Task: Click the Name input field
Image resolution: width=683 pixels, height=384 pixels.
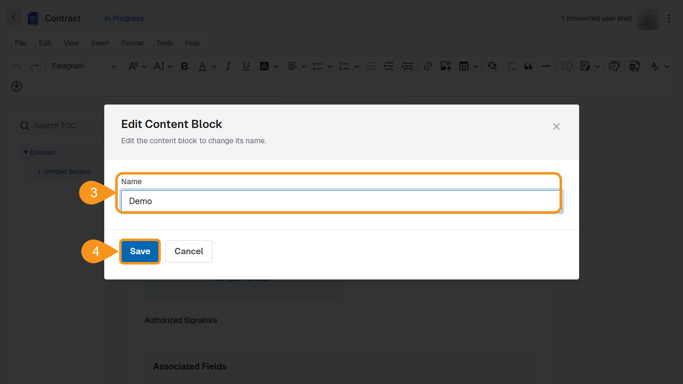Action: pos(341,201)
